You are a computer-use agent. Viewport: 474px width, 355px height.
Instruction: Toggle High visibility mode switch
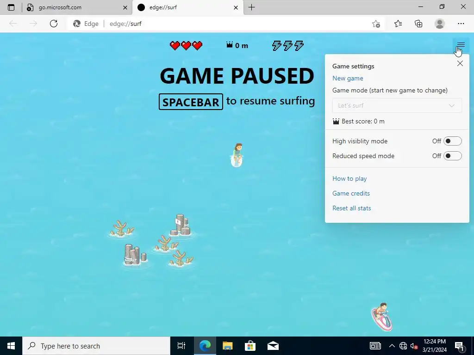point(452,141)
